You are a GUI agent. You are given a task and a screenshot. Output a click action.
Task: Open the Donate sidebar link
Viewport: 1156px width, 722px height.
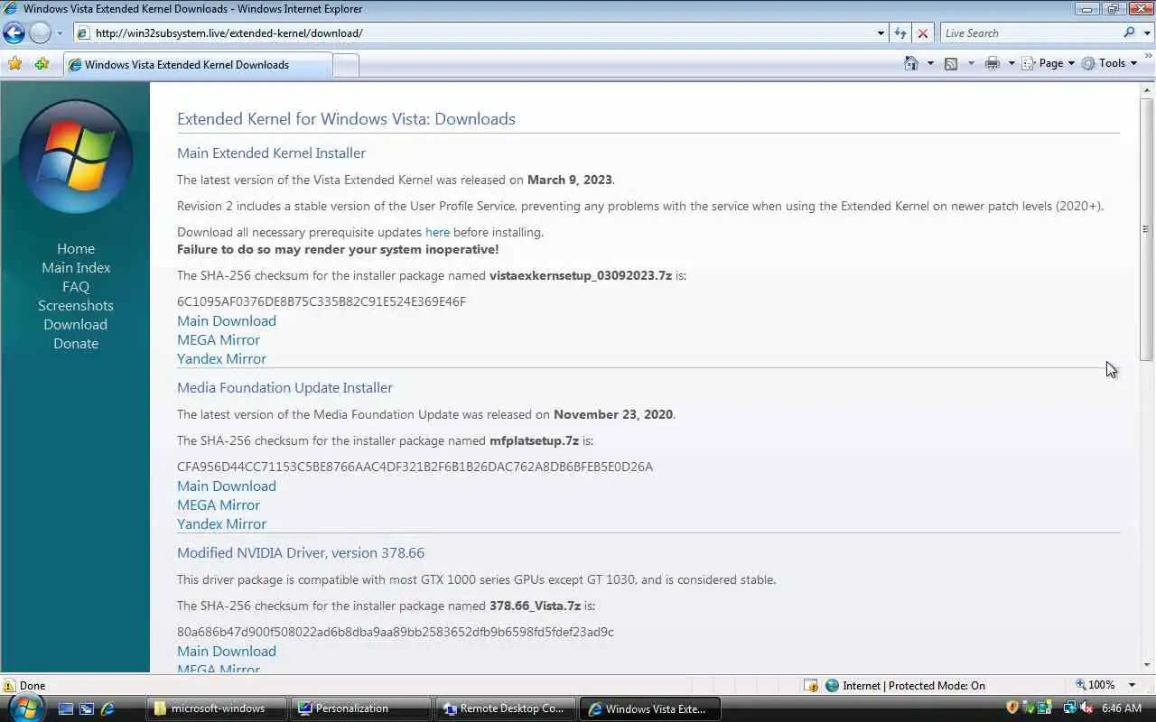coord(76,344)
